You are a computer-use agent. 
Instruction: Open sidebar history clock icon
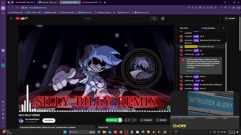[3, 110]
